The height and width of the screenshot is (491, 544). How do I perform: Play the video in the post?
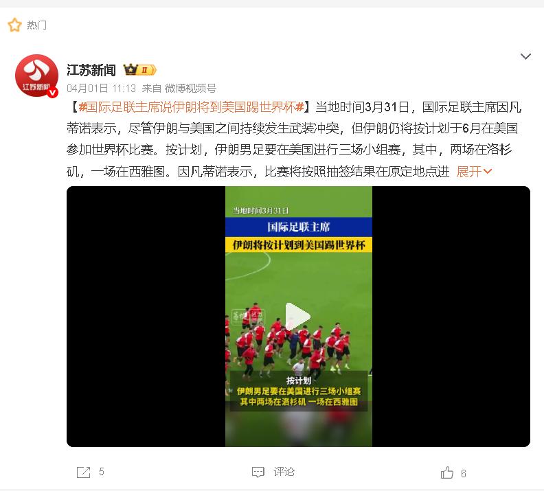297,317
